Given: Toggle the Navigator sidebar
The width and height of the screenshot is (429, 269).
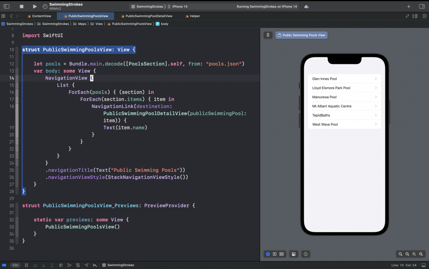Looking at the screenshot, I should [7, 6].
